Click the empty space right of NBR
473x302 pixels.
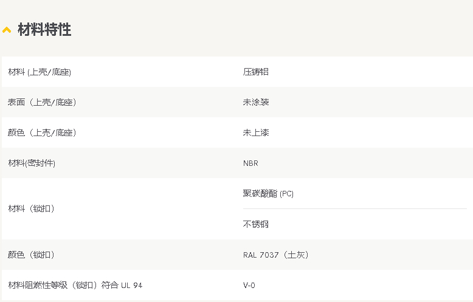[362, 163]
